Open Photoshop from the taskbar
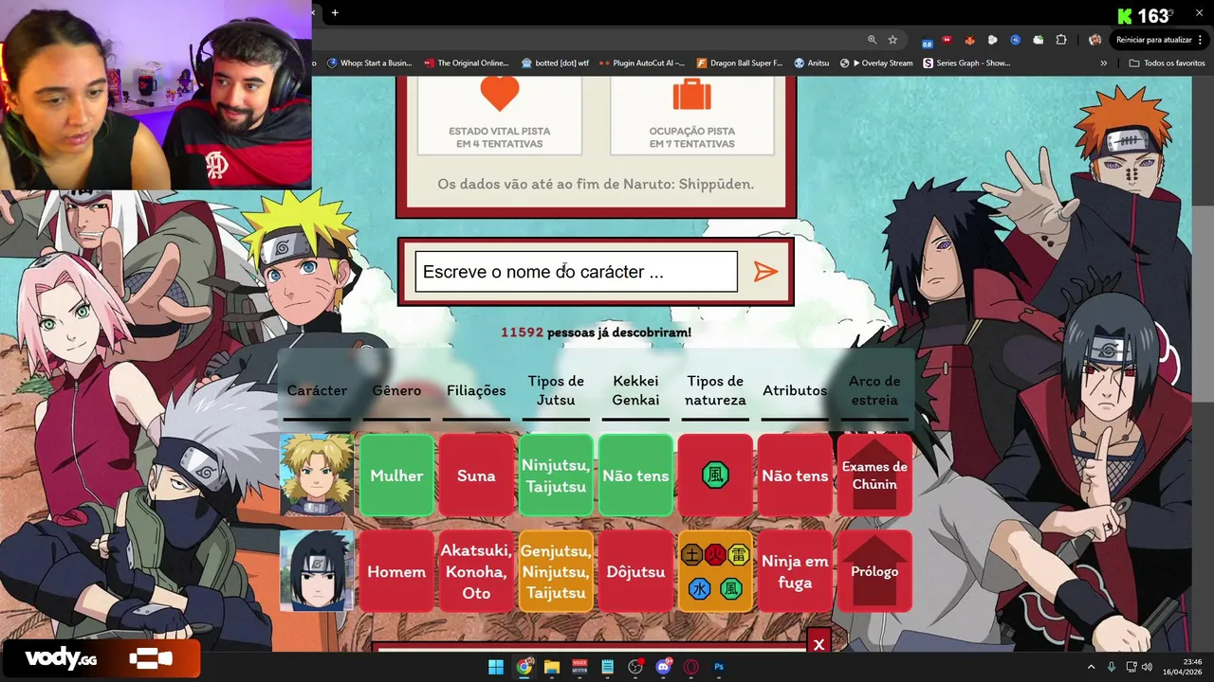This screenshot has width=1214, height=682. click(720, 667)
